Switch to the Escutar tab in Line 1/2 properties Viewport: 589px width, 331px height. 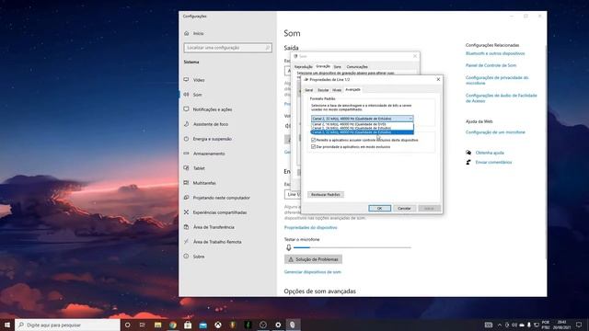click(323, 90)
